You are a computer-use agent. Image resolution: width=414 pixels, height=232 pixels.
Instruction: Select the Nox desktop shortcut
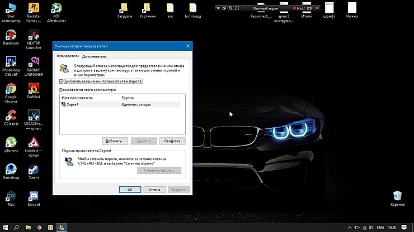tap(11, 199)
